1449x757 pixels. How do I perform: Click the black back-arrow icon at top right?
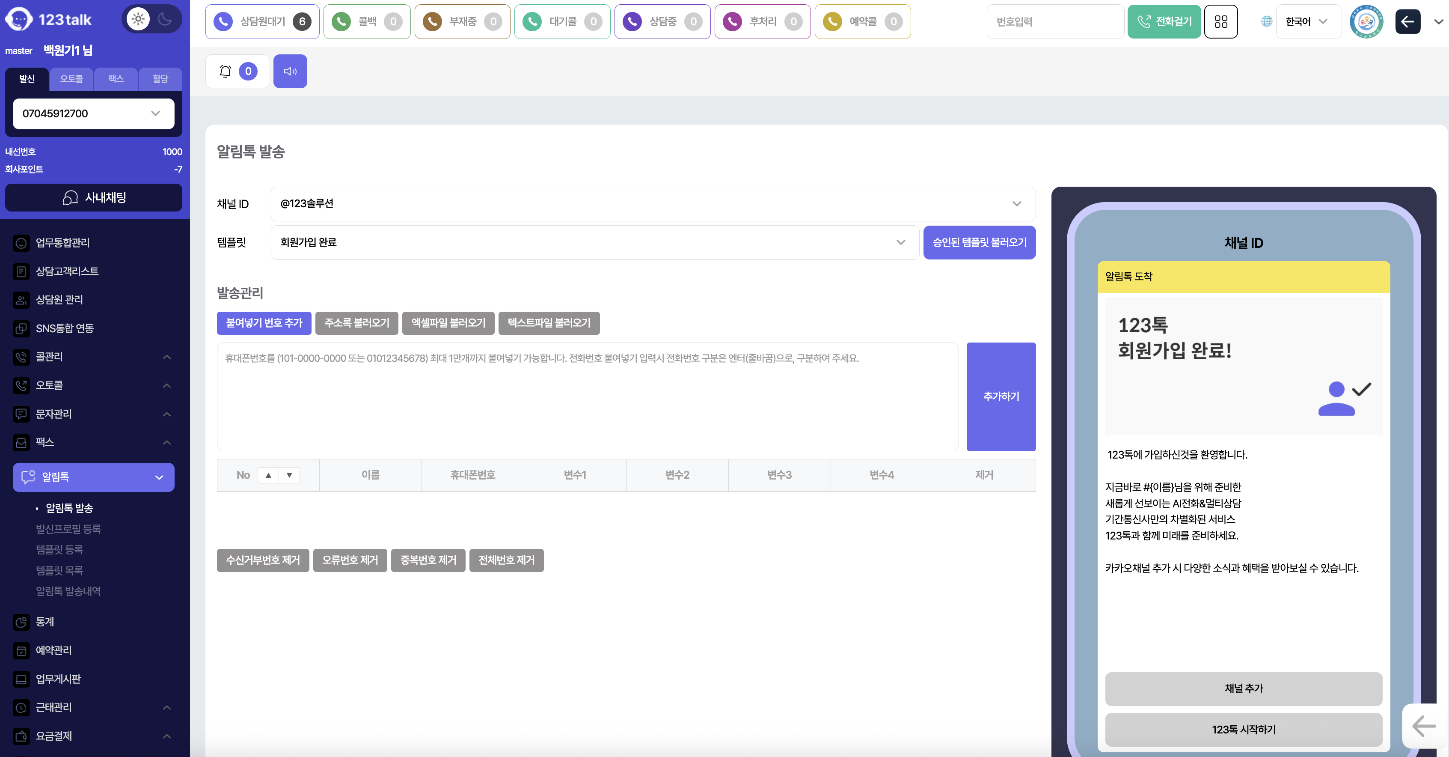pos(1407,21)
